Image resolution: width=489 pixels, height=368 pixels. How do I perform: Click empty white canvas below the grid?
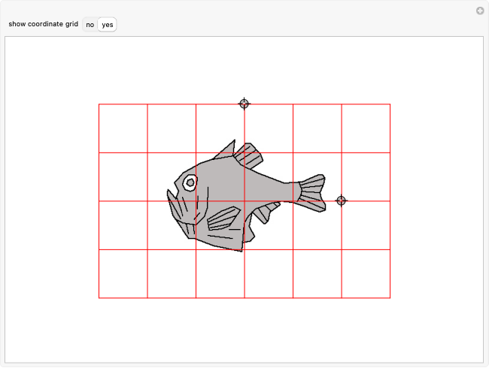[244, 330]
